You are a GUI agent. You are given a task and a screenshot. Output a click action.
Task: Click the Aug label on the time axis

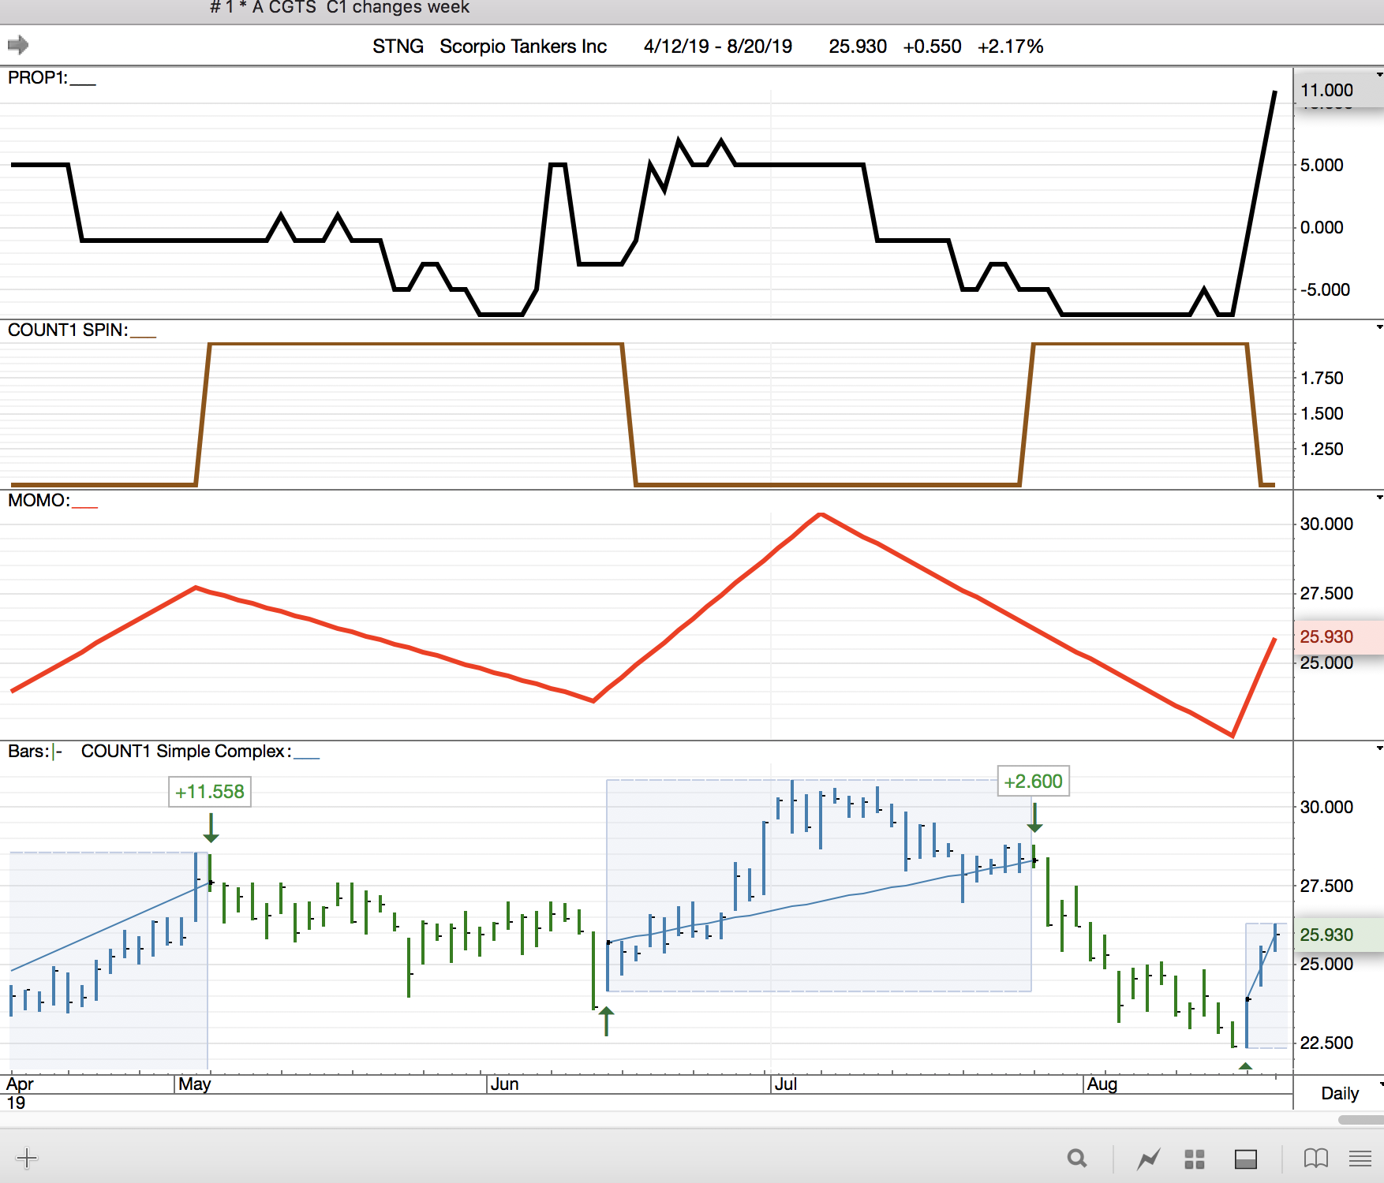pos(1102,1084)
